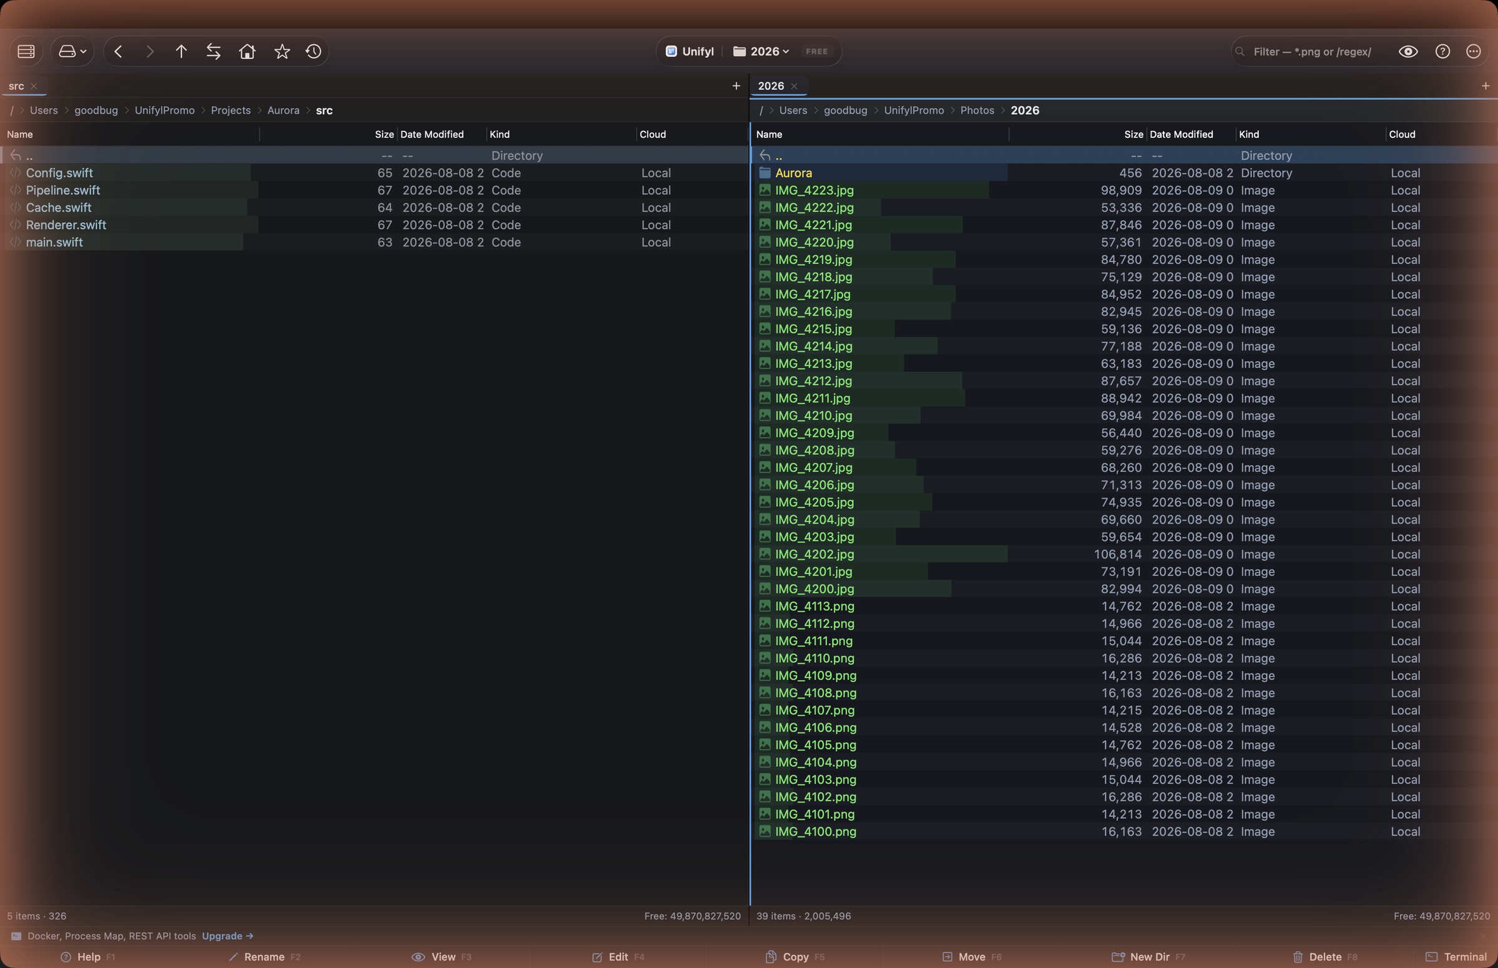Open help with the question mark icon
Image resolution: width=1498 pixels, height=968 pixels.
[1442, 52]
